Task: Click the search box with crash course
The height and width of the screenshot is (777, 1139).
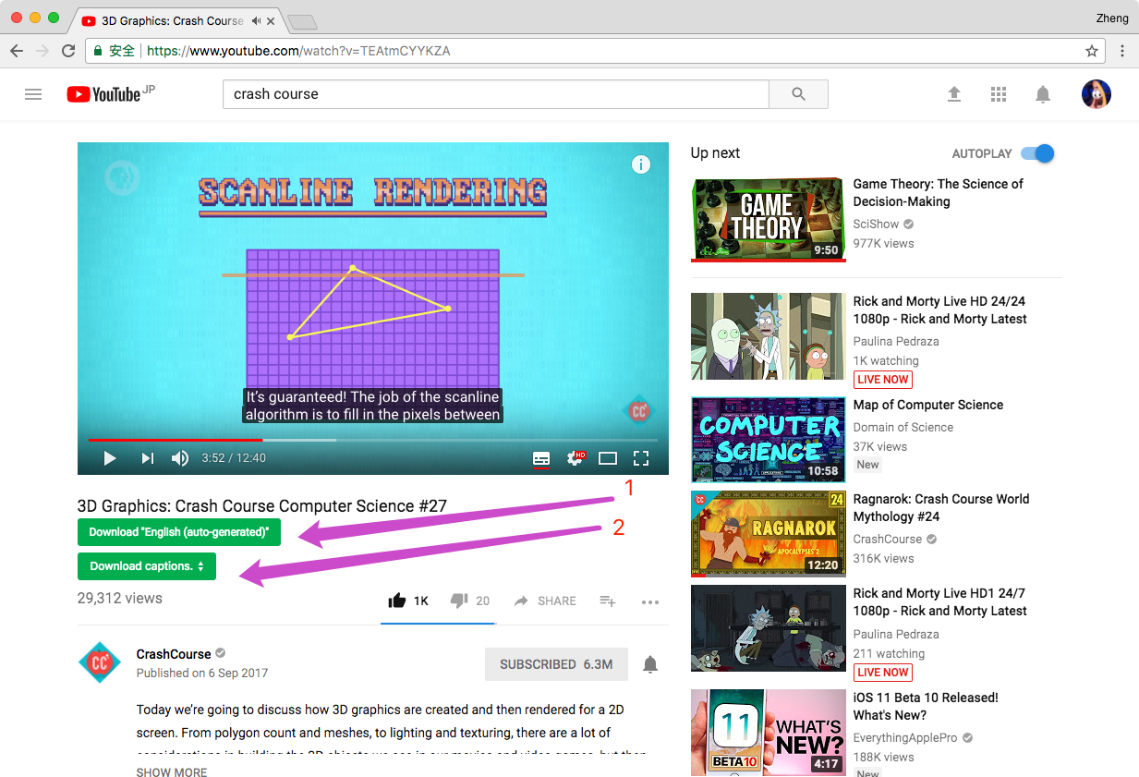Action: pos(496,94)
